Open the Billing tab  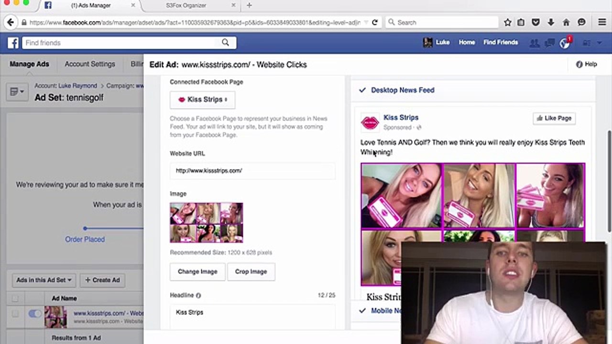point(137,64)
